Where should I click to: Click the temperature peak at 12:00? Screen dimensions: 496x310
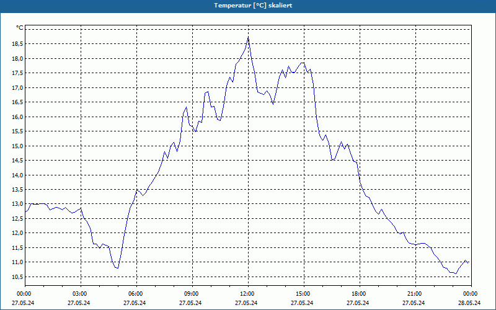click(x=249, y=38)
